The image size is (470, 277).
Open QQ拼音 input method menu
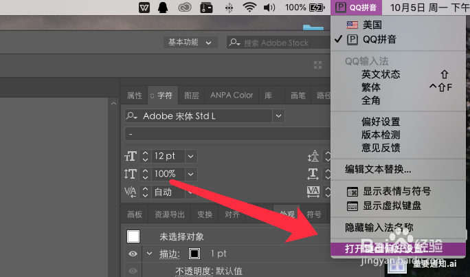coord(356,8)
